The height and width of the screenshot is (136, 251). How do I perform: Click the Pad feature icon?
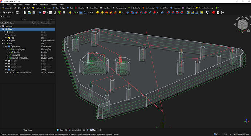coord(97,12)
